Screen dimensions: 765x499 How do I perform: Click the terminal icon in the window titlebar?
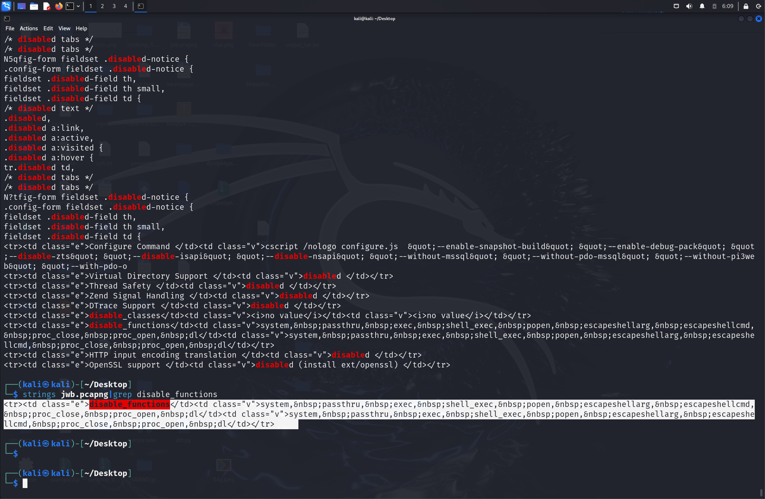click(7, 19)
